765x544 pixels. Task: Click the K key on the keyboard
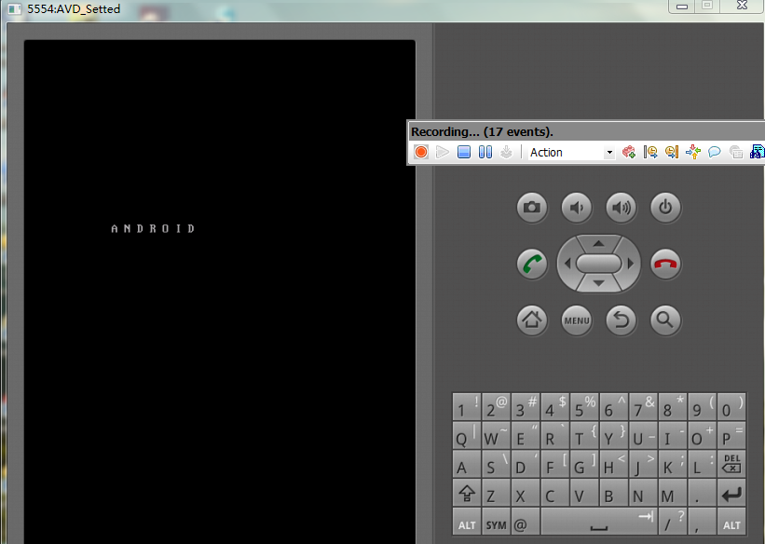(673, 465)
